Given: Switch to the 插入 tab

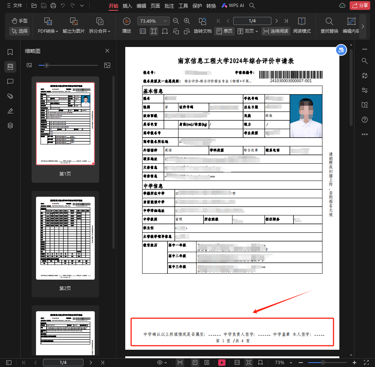Looking at the screenshot, I should pos(127,6).
